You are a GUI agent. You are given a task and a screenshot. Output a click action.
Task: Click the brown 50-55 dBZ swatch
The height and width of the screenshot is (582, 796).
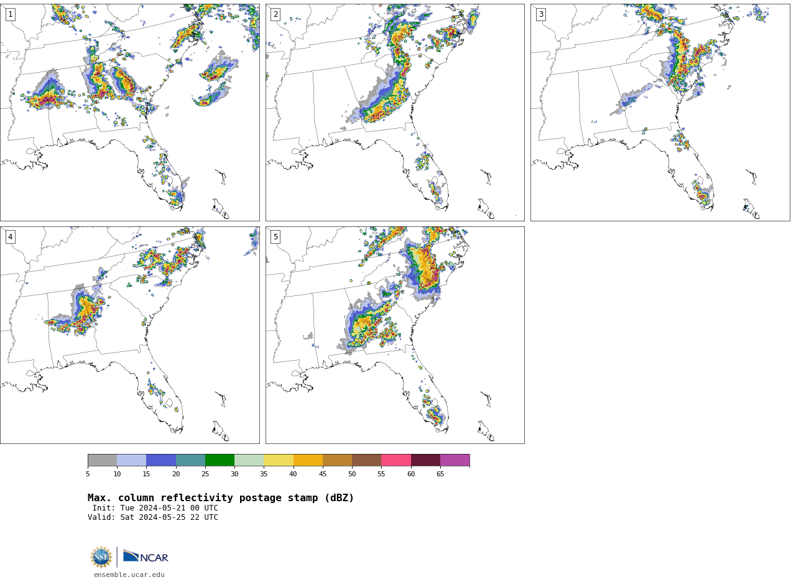pyautogui.click(x=367, y=460)
